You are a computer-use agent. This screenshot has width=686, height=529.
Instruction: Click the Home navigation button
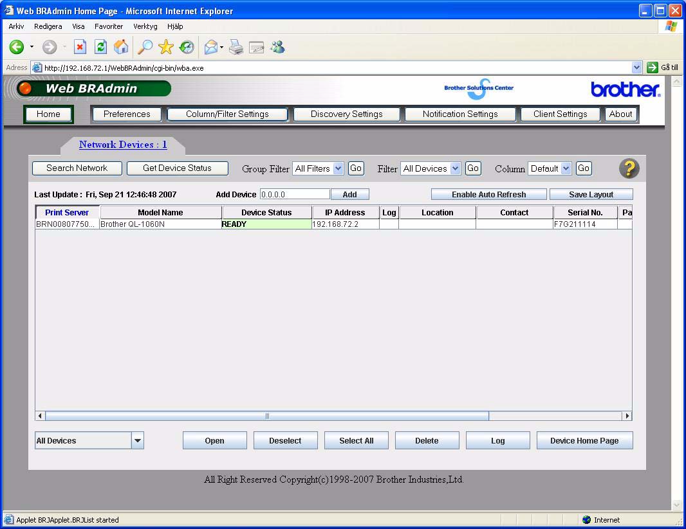pyautogui.click(x=48, y=114)
